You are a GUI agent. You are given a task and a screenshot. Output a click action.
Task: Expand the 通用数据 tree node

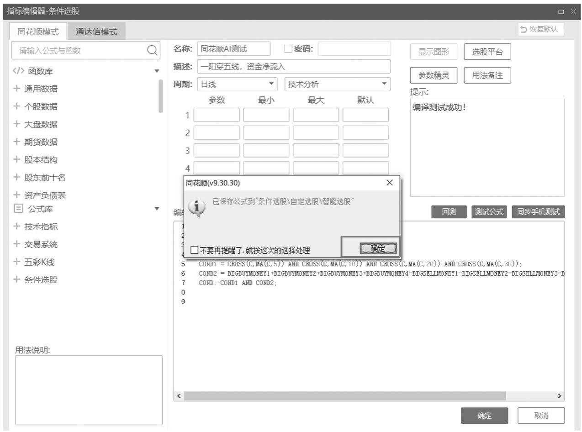click(17, 89)
